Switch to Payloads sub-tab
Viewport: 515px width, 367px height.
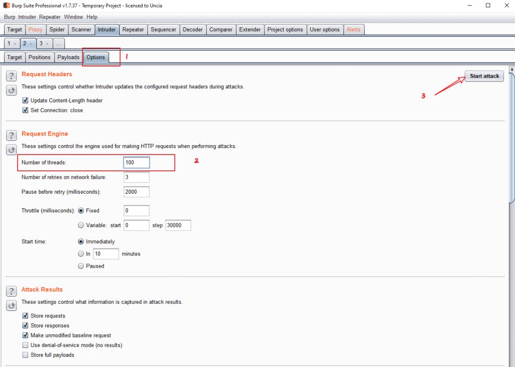[68, 57]
